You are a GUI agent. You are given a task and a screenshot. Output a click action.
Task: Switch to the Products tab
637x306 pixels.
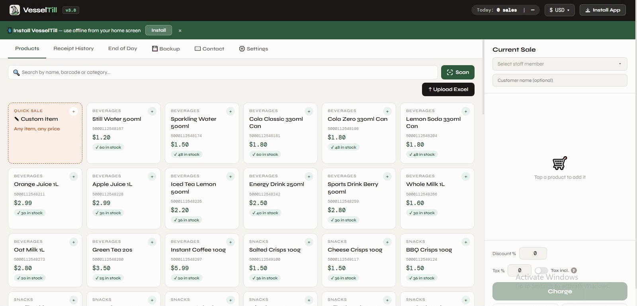(27, 48)
